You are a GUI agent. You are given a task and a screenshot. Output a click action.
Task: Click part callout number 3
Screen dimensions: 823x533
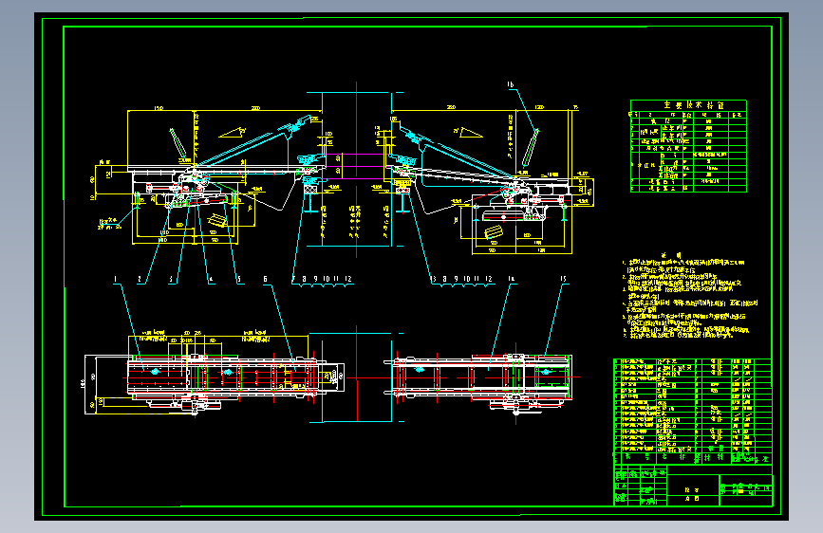[x=171, y=279]
